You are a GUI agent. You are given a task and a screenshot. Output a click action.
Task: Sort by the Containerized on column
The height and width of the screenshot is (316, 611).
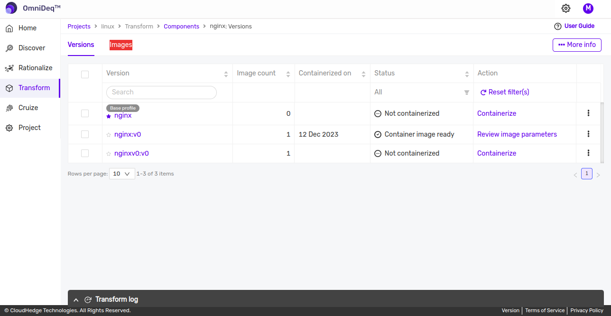(364, 74)
